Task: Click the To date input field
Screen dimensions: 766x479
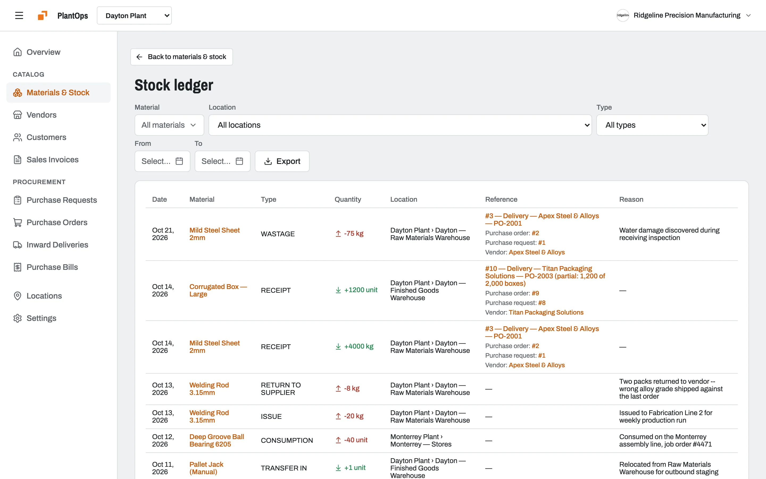Action: coord(222,161)
